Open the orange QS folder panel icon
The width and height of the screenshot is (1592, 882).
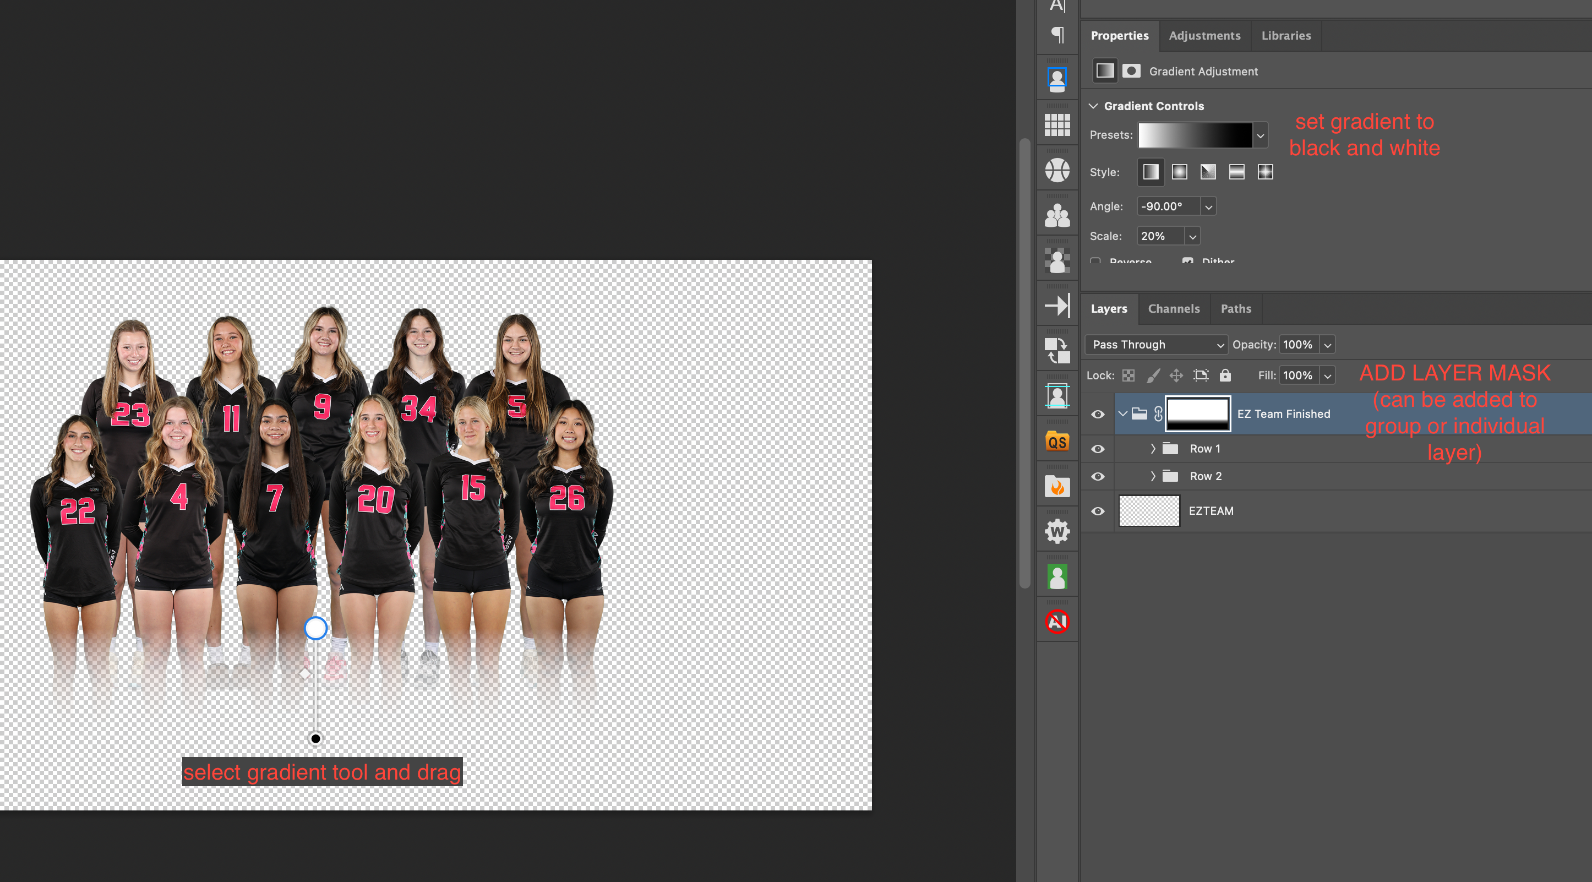(1057, 442)
